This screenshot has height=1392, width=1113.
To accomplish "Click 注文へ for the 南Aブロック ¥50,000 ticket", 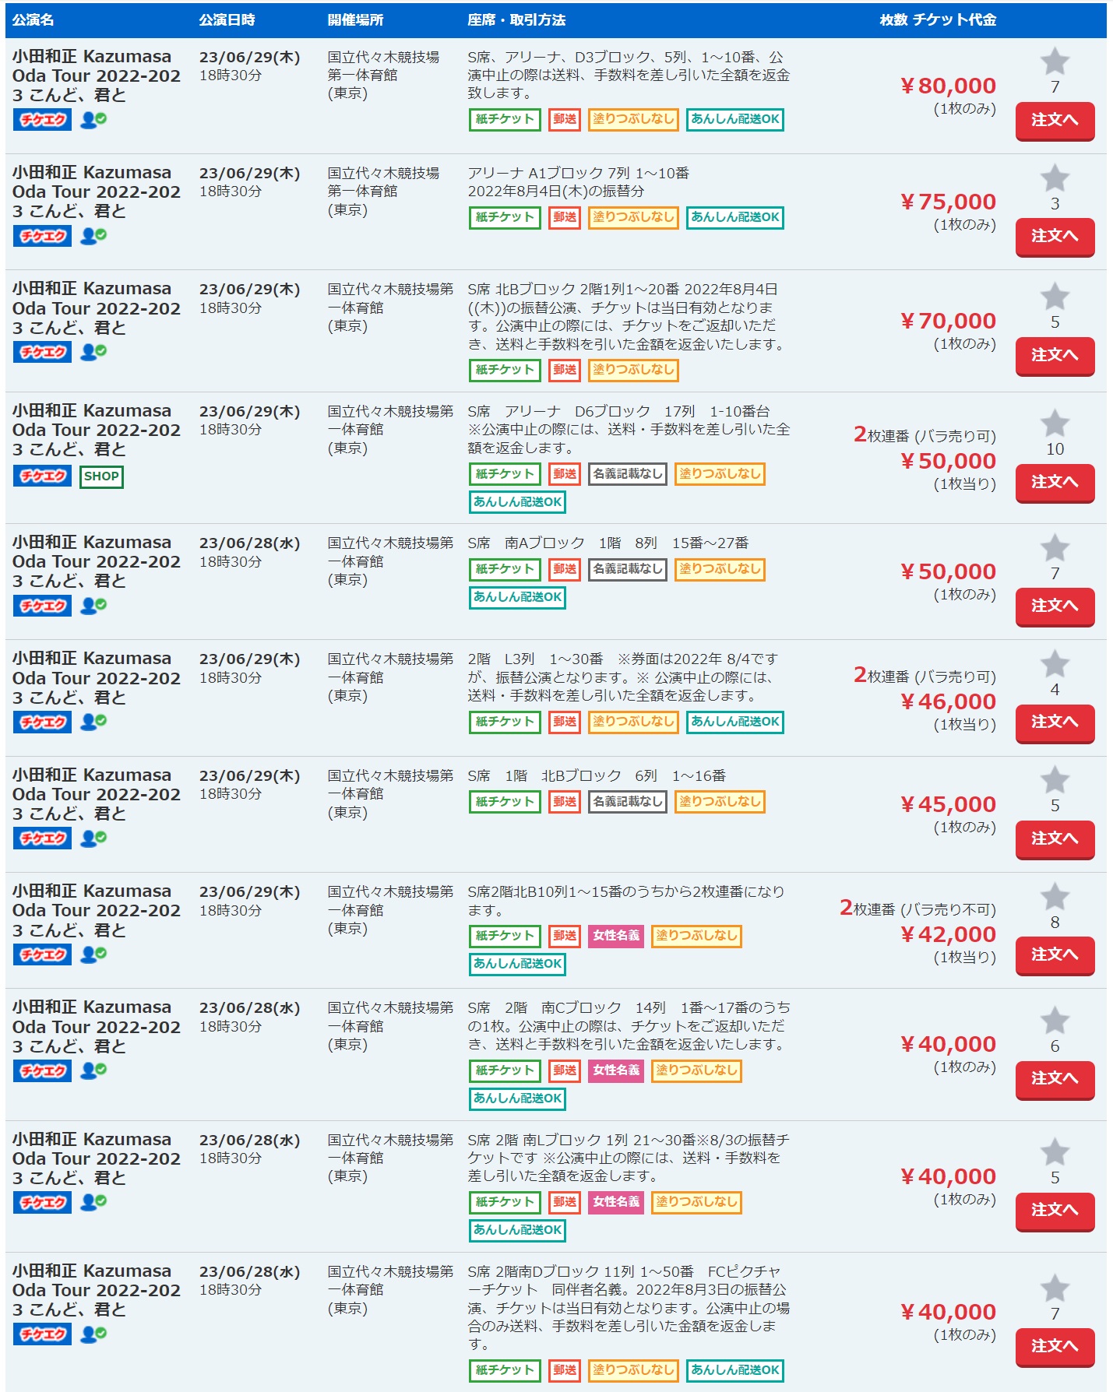I will pos(1055,606).
